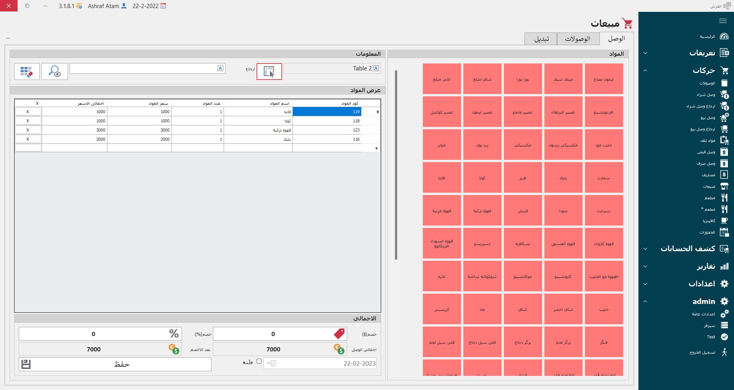Viewport: 734px width, 390px height.
Task: Click the clear grid eraser icon
Action: (x=27, y=71)
